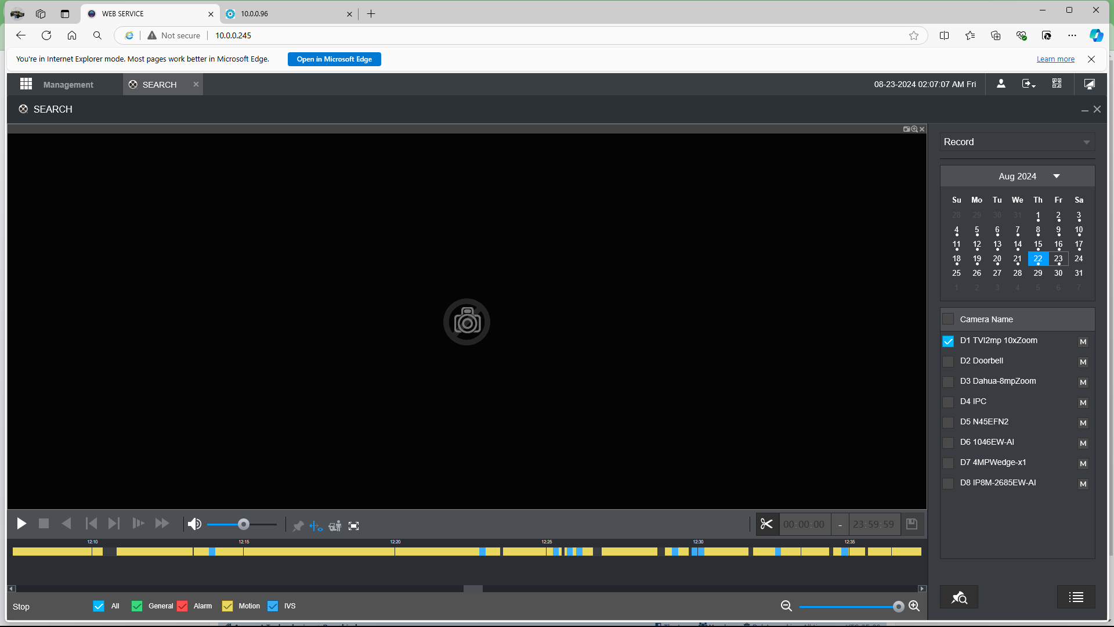The height and width of the screenshot is (627, 1114).
Task: Adjust the volume slider handle
Action: tap(244, 524)
